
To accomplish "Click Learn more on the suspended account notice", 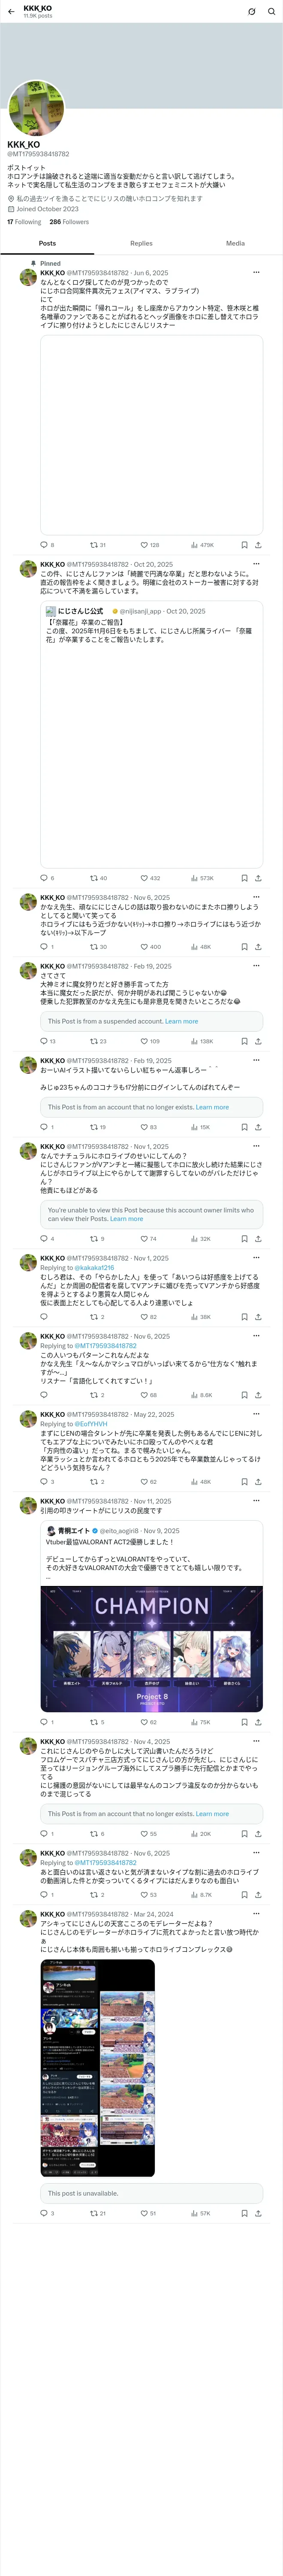I will 181,1021.
